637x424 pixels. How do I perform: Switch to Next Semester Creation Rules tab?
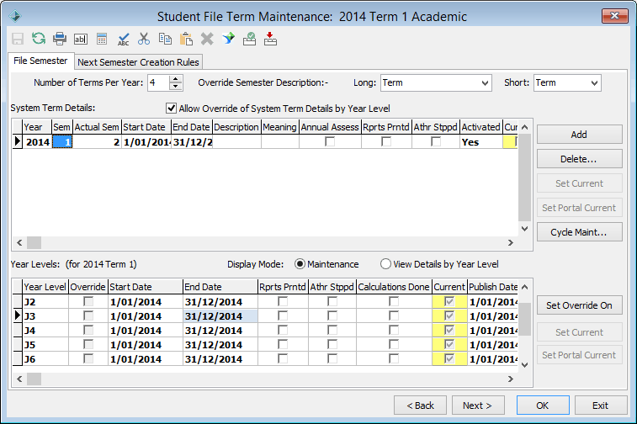click(138, 62)
